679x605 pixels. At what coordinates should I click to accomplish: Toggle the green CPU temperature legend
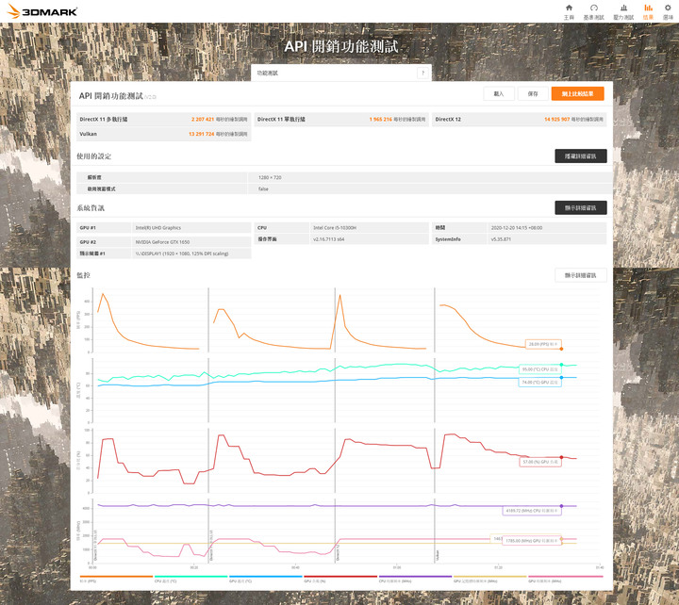[190, 578]
